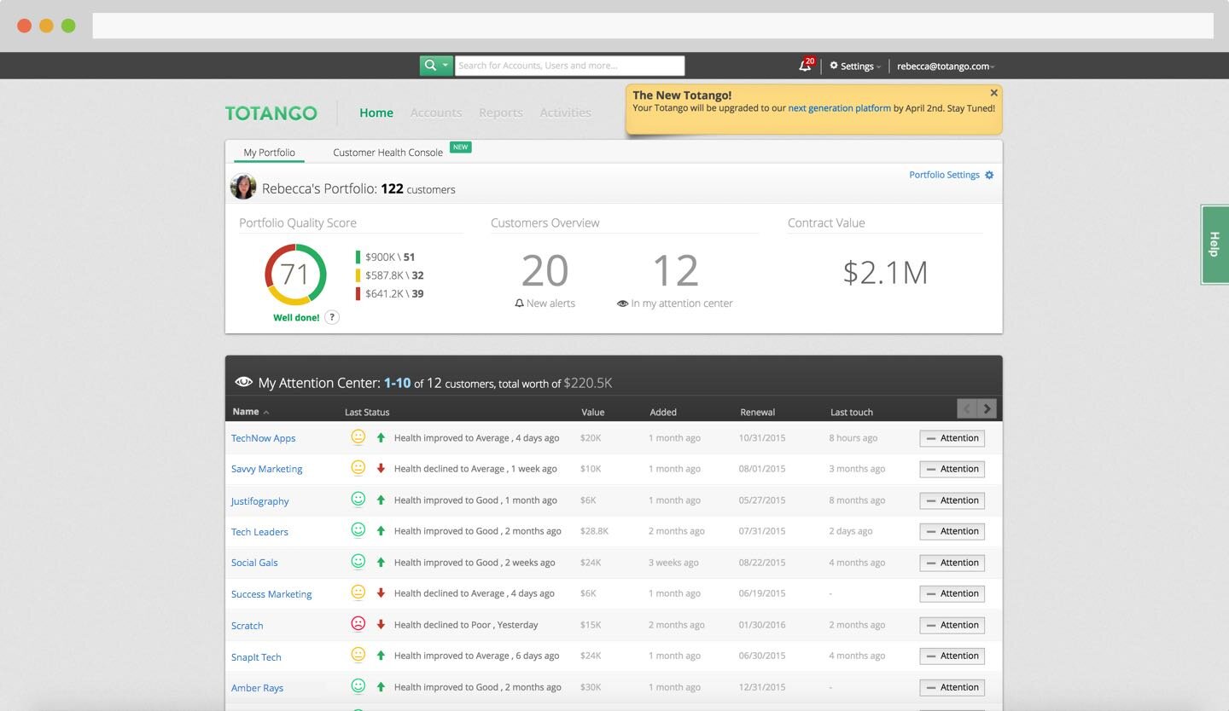This screenshot has height=711, width=1229.
Task: Click the red down arrow for Success Marketing
Action: point(381,592)
